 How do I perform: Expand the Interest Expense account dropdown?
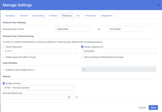pos(73,88)
